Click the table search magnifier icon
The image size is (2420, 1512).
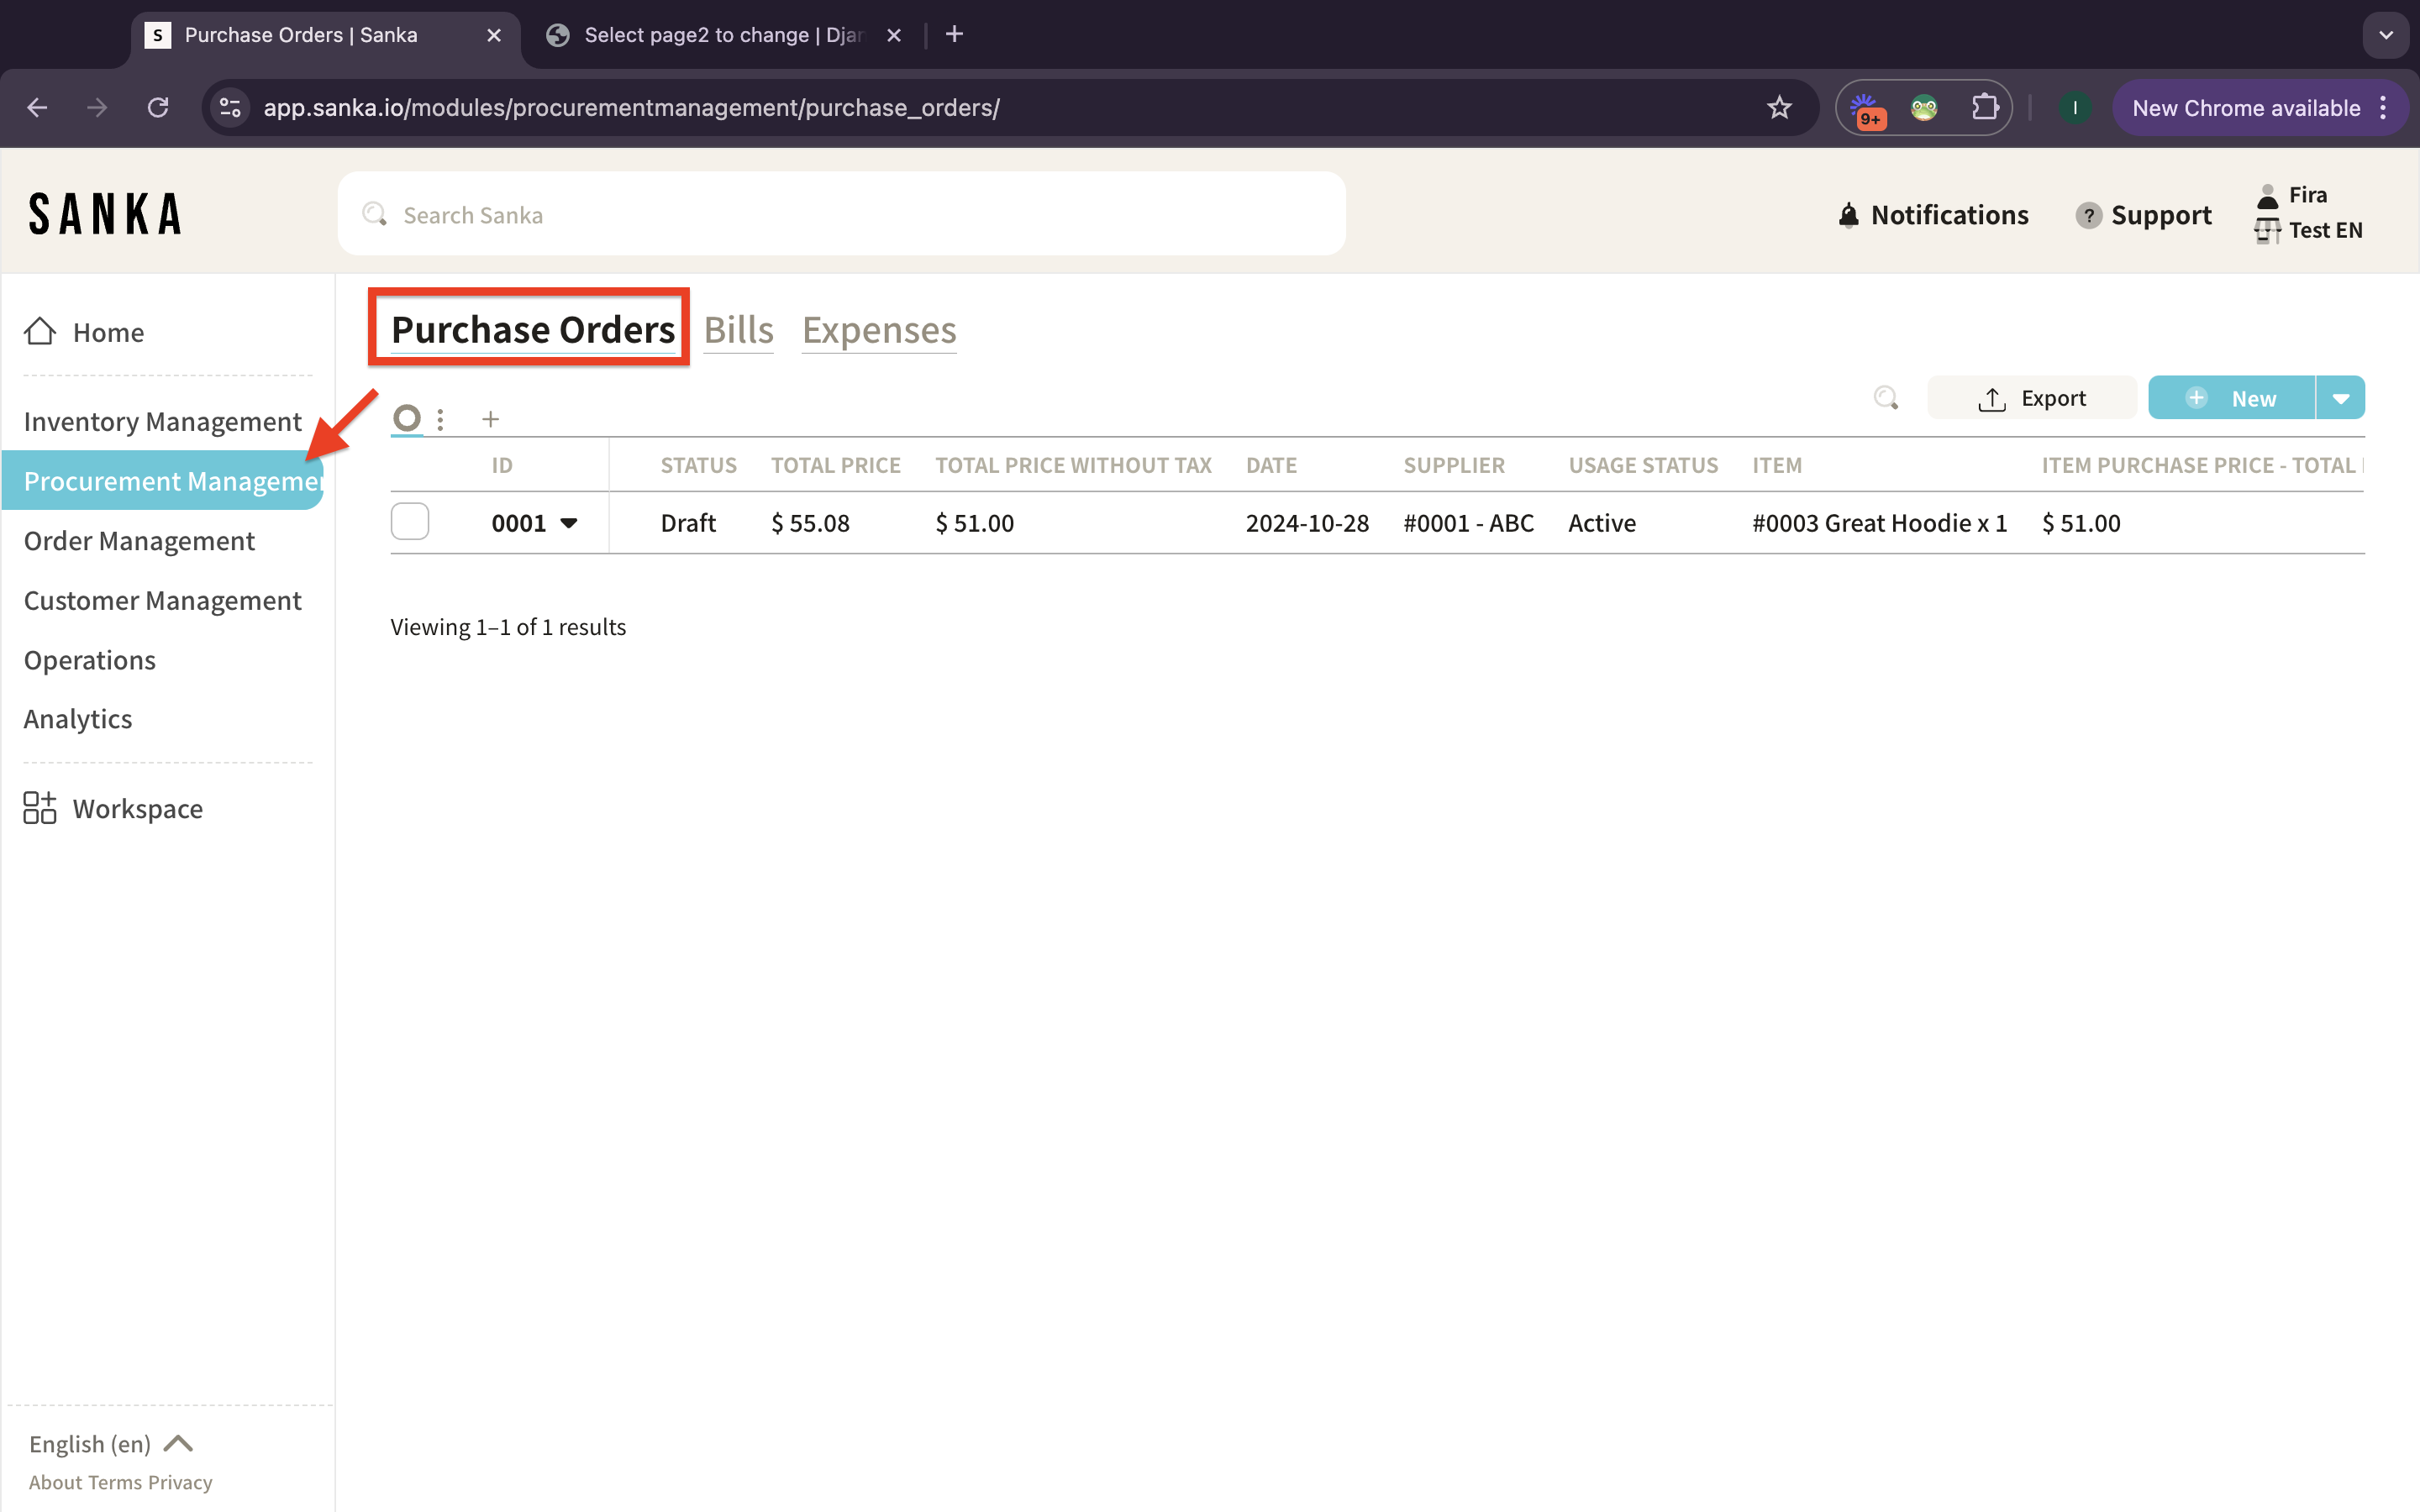[1885, 398]
